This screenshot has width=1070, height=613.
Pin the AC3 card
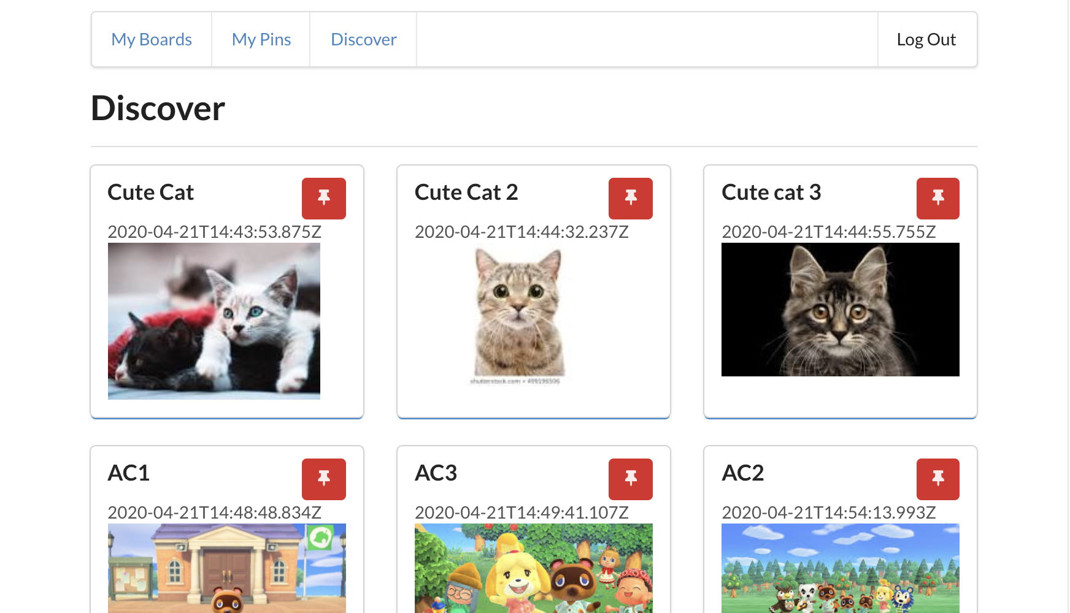[x=631, y=479]
